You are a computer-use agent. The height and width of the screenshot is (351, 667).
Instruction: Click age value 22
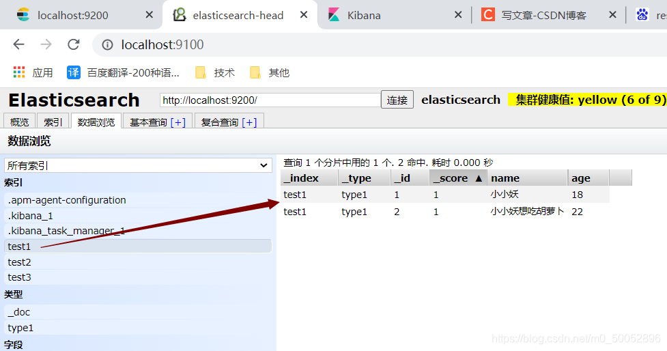(578, 212)
